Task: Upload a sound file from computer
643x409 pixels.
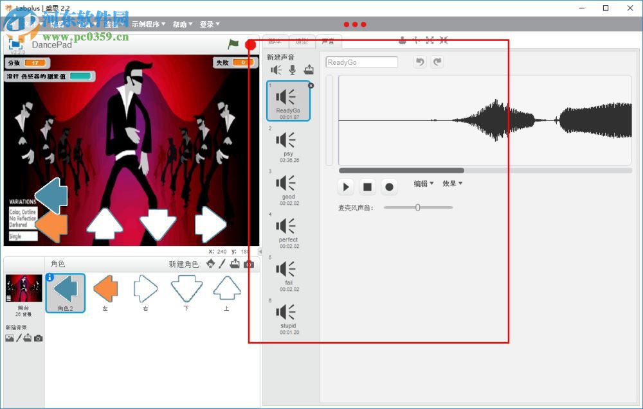Action: coord(309,69)
